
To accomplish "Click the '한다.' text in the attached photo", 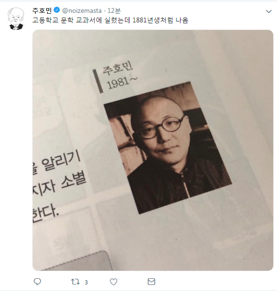I will point(46,213).
